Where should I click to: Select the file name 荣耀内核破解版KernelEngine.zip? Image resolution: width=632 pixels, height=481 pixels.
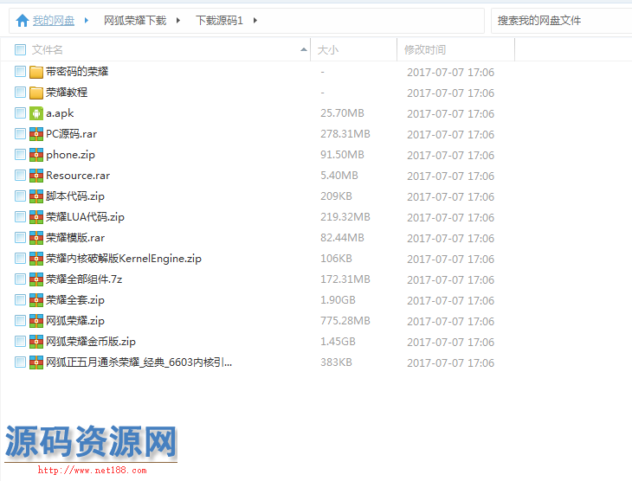(x=123, y=259)
